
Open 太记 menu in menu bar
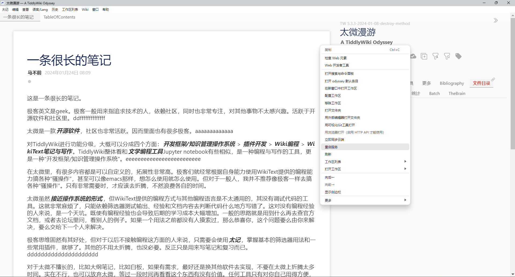coord(5,9)
